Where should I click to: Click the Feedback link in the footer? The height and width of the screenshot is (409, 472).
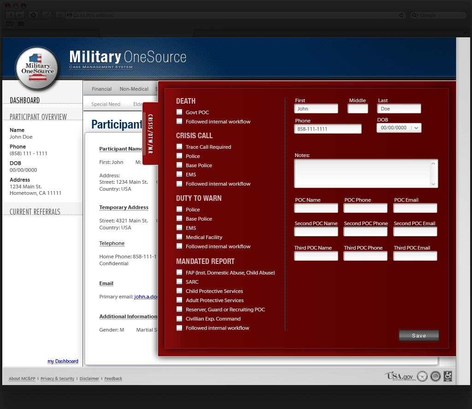[113, 378]
